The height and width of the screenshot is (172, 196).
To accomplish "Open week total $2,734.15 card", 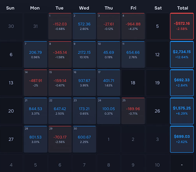I will tap(182, 55).
